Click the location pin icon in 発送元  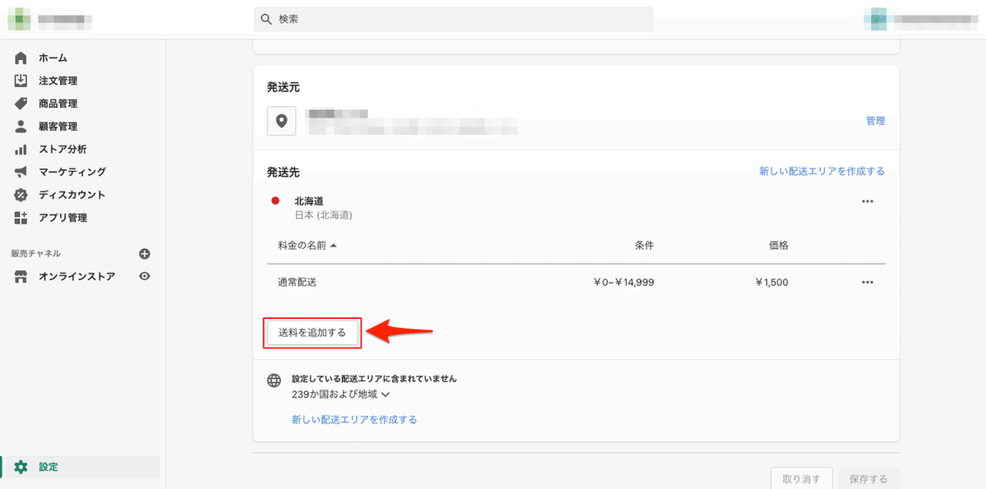pyautogui.click(x=282, y=121)
